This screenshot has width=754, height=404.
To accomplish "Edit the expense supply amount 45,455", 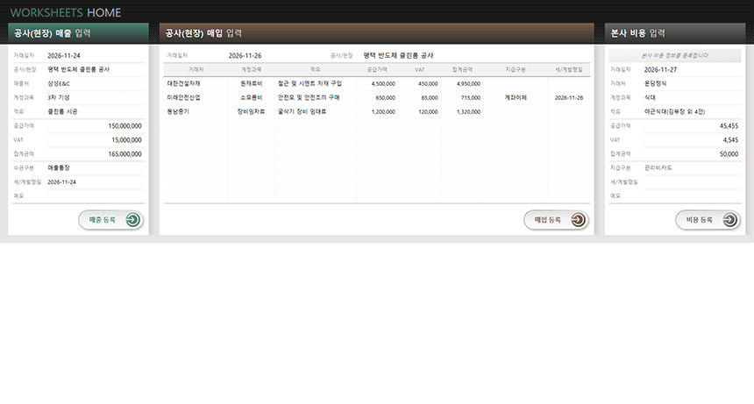I will click(x=692, y=126).
